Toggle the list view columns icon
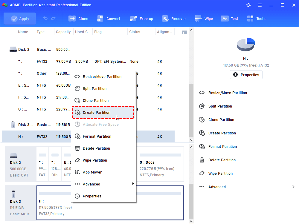 pyautogui.click(x=184, y=32)
